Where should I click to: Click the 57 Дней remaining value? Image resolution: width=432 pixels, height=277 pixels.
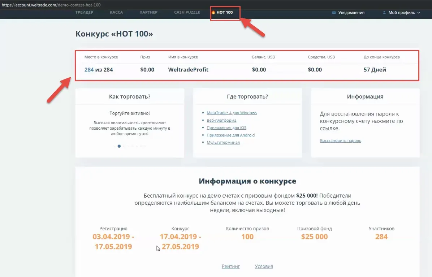click(x=375, y=70)
